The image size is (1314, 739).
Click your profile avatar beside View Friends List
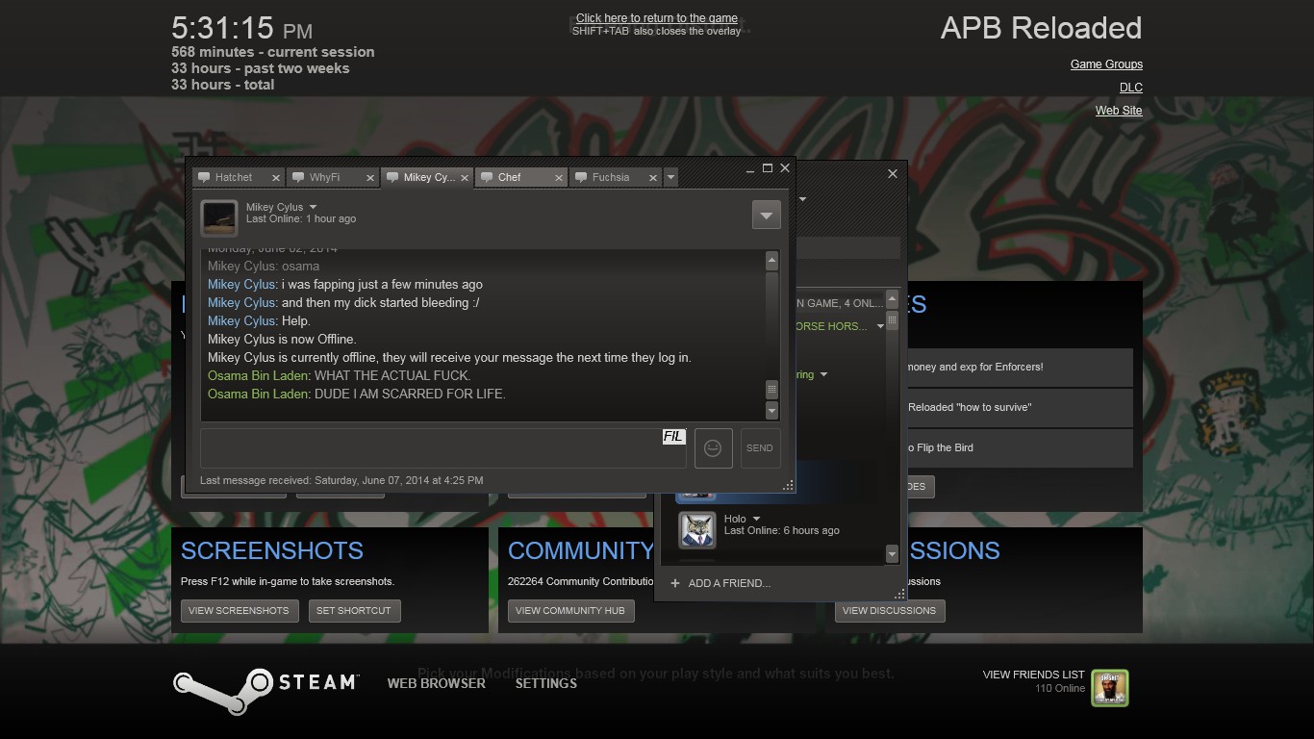(x=1110, y=688)
